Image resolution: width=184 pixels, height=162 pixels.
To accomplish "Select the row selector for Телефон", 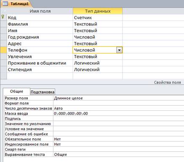I will 3,50.
